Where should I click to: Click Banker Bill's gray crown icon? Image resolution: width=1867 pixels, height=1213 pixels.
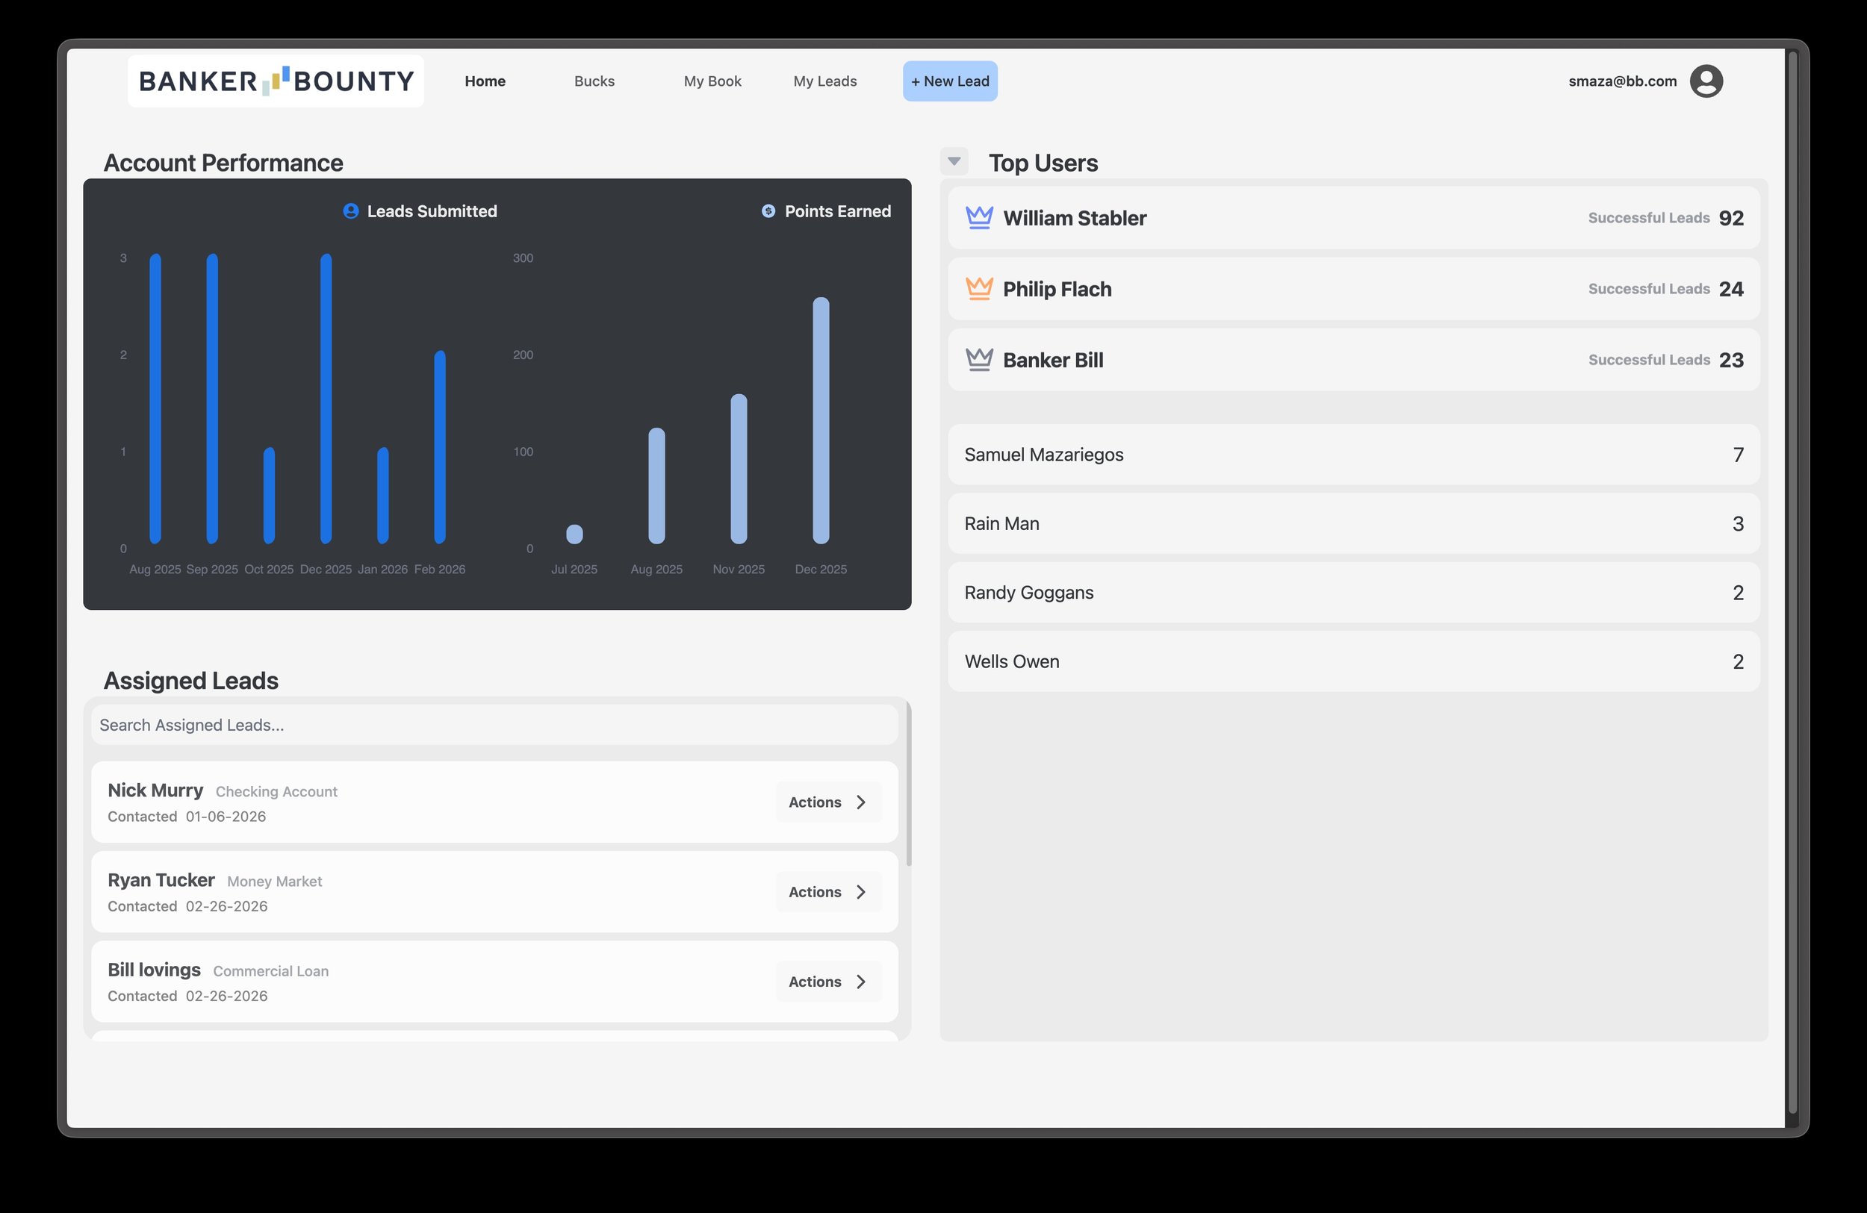pos(978,360)
